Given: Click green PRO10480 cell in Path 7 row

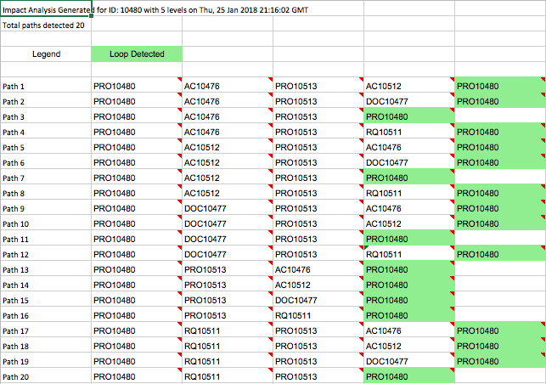Looking at the screenshot, I should point(409,177).
